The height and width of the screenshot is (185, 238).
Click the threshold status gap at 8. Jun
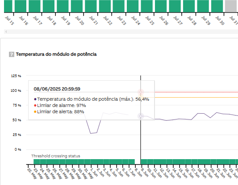pos(138,162)
